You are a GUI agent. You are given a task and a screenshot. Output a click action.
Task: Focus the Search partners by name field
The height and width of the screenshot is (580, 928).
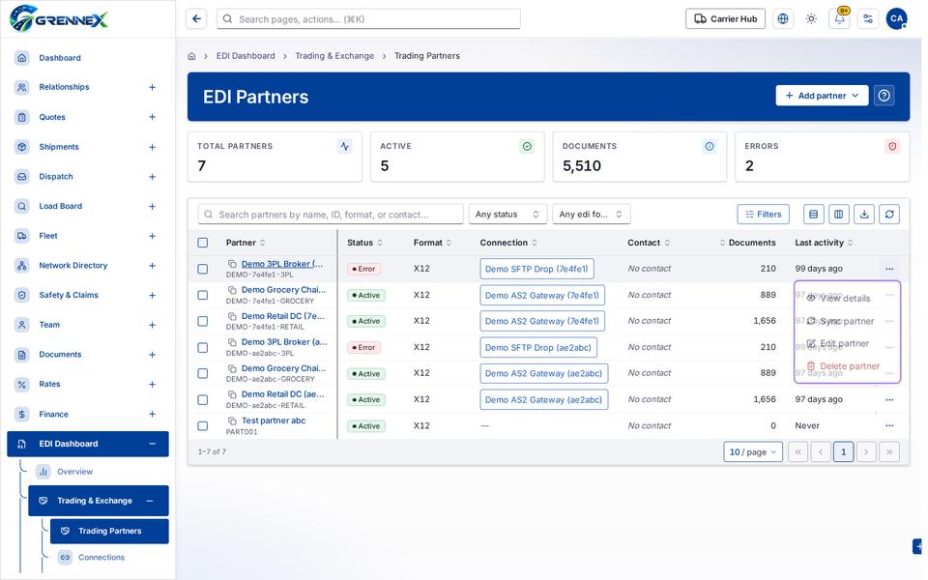point(331,215)
